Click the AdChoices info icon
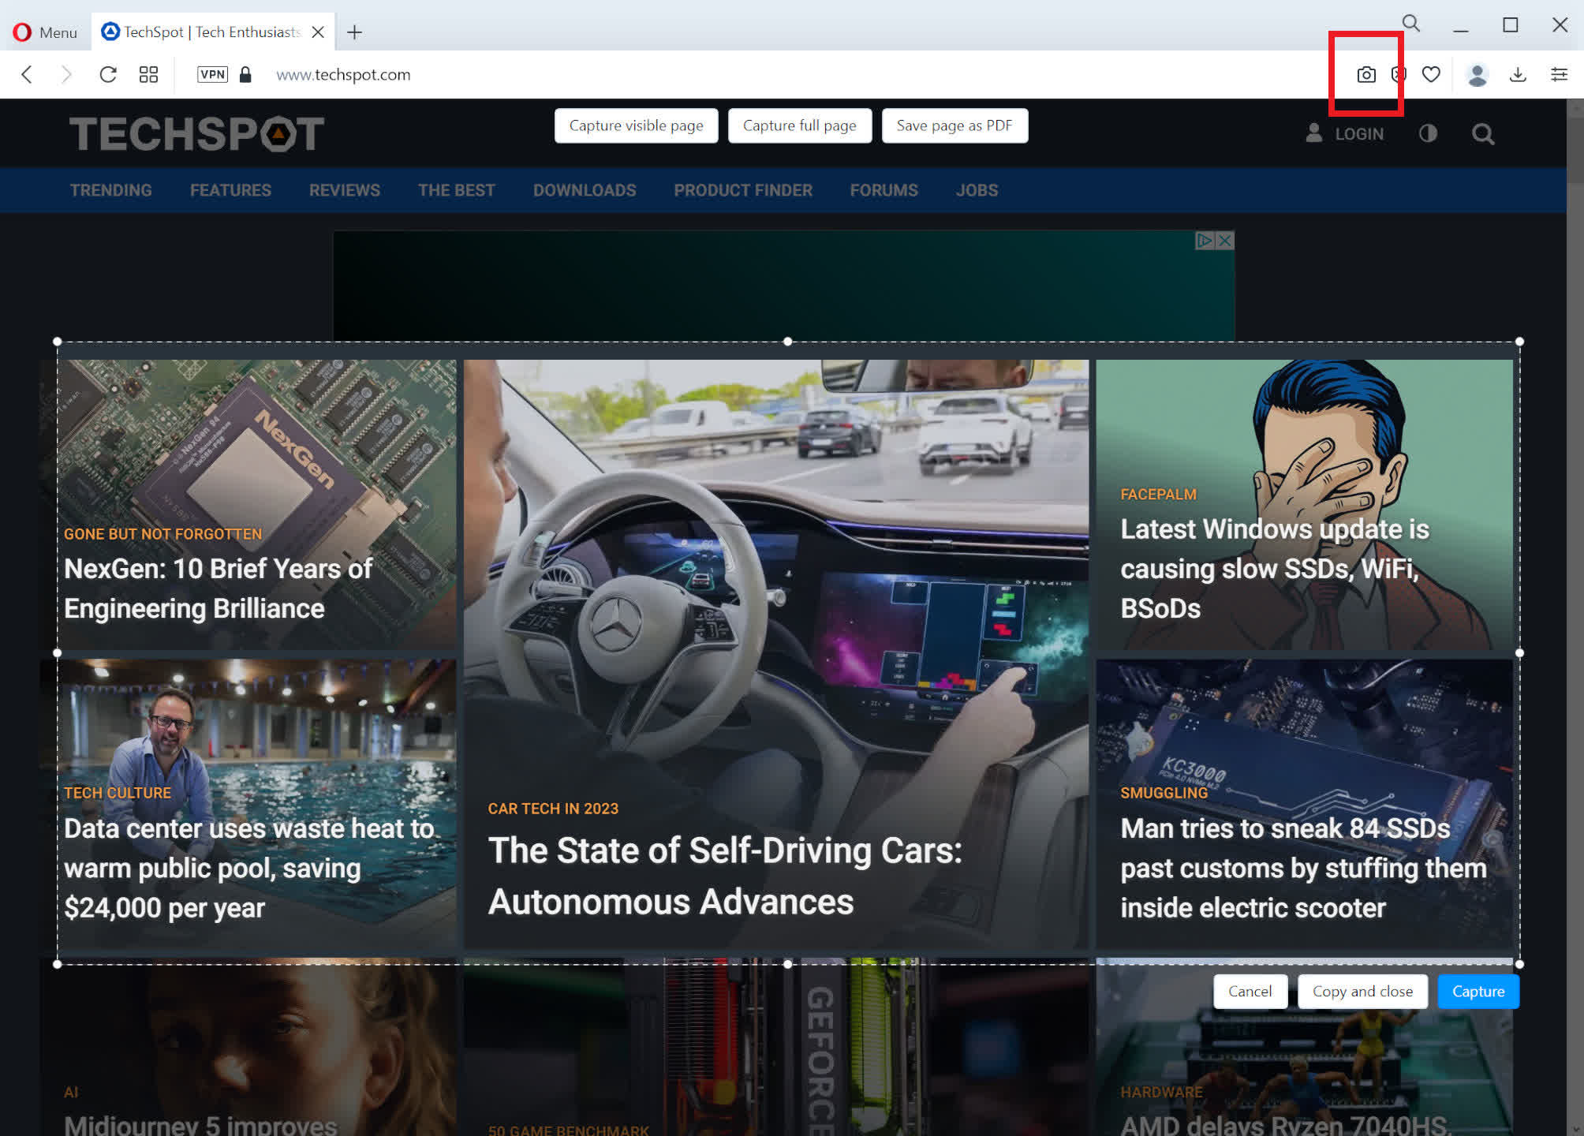Screen dimensions: 1584x1136 point(1205,240)
